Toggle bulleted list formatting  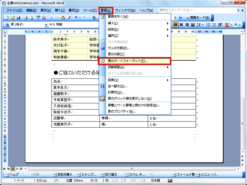pos(214,25)
